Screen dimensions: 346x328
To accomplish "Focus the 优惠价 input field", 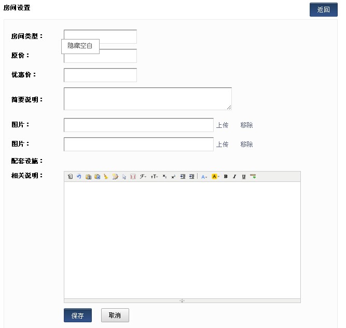I will pyautogui.click(x=100, y=75).
